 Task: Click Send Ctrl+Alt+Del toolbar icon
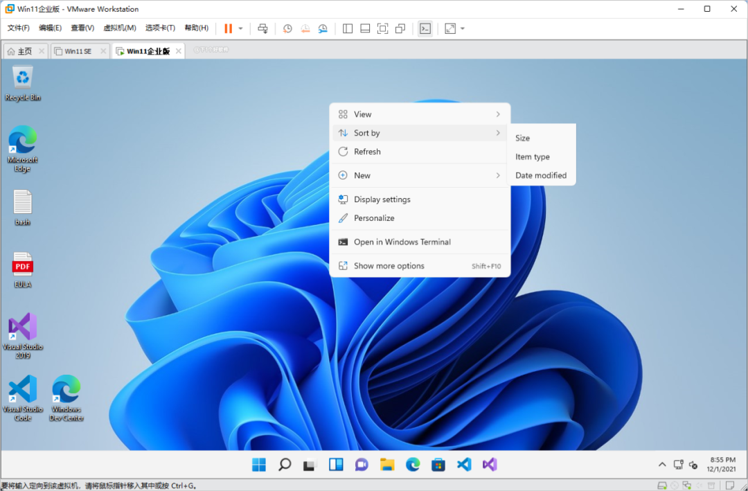(262, 28)
